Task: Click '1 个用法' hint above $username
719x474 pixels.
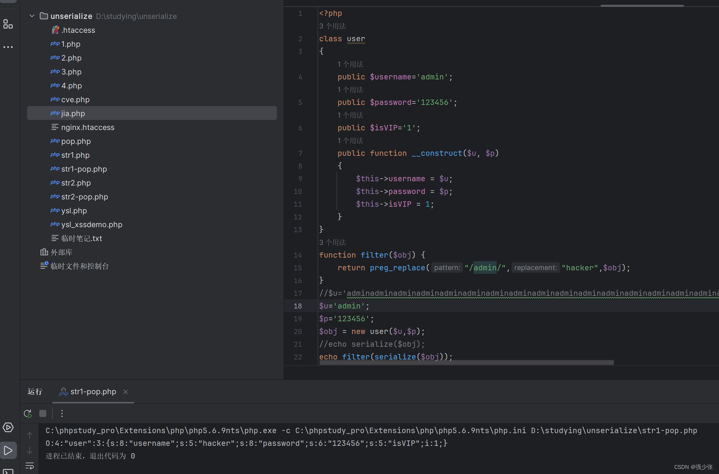Action: point(350,64)
